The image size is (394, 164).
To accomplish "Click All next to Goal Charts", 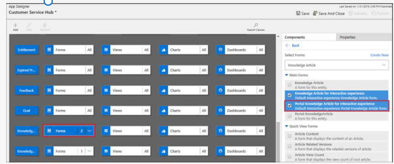I will 204,111.
